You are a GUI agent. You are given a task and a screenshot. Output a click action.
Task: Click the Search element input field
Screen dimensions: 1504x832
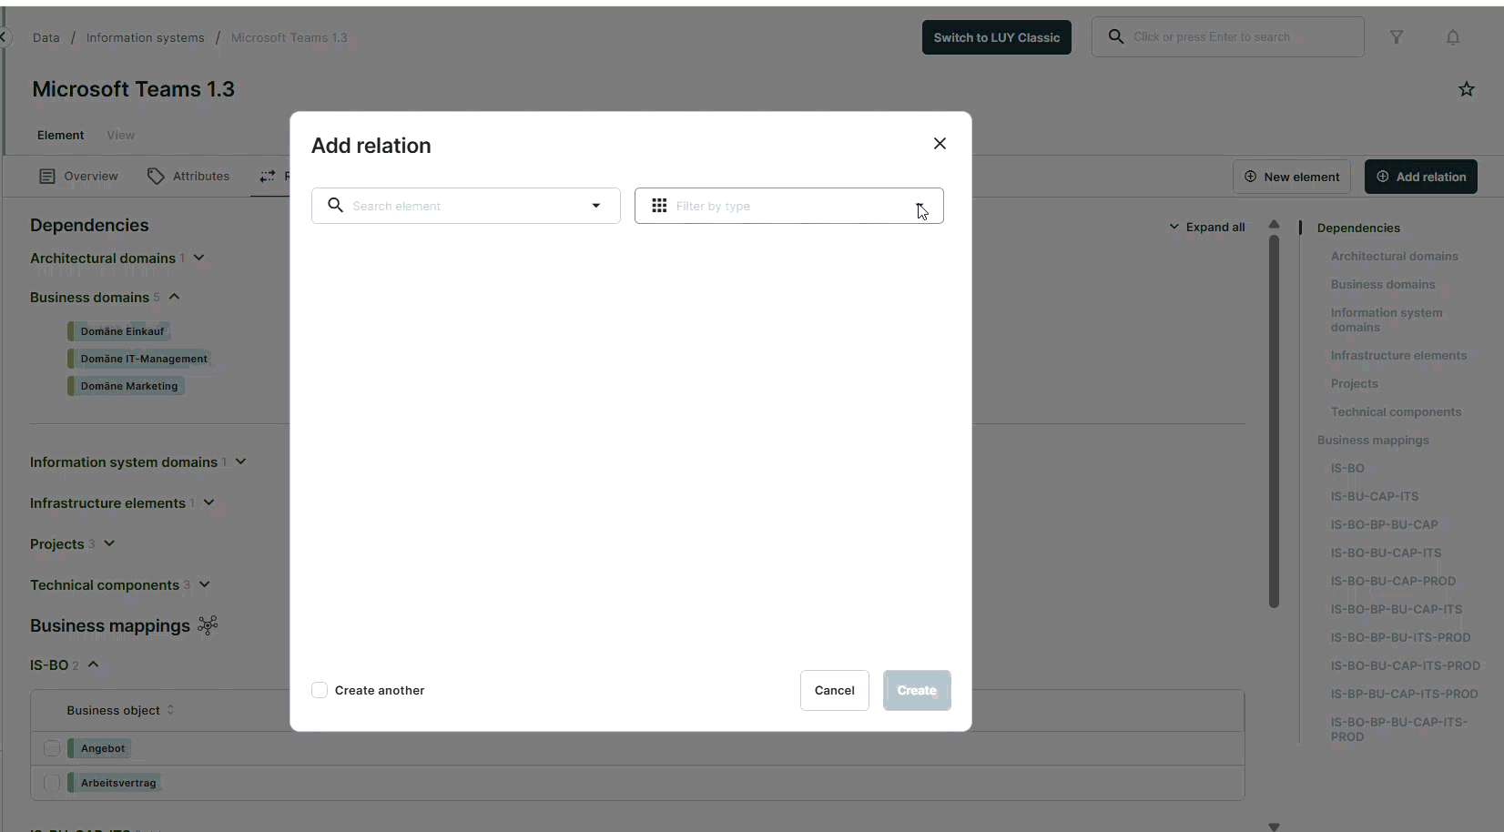point(465,206)
